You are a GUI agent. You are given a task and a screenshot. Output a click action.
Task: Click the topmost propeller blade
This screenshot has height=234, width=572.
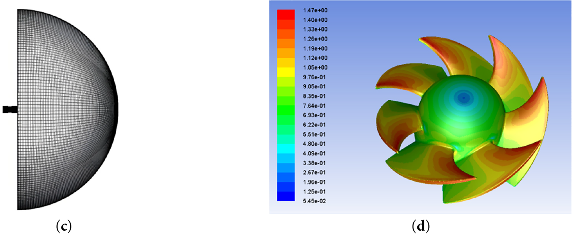pyautogui.click(x=444, y=56)
